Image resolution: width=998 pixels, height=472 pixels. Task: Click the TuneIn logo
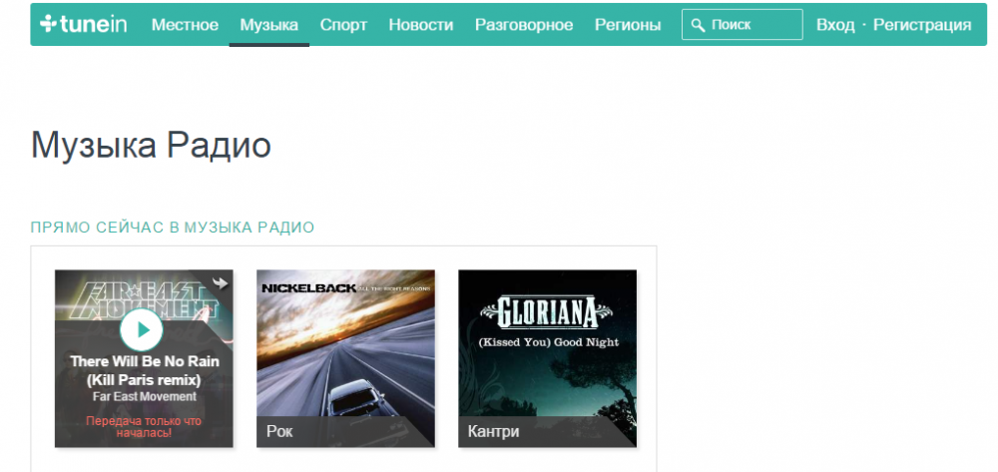(x=84, y=24)
